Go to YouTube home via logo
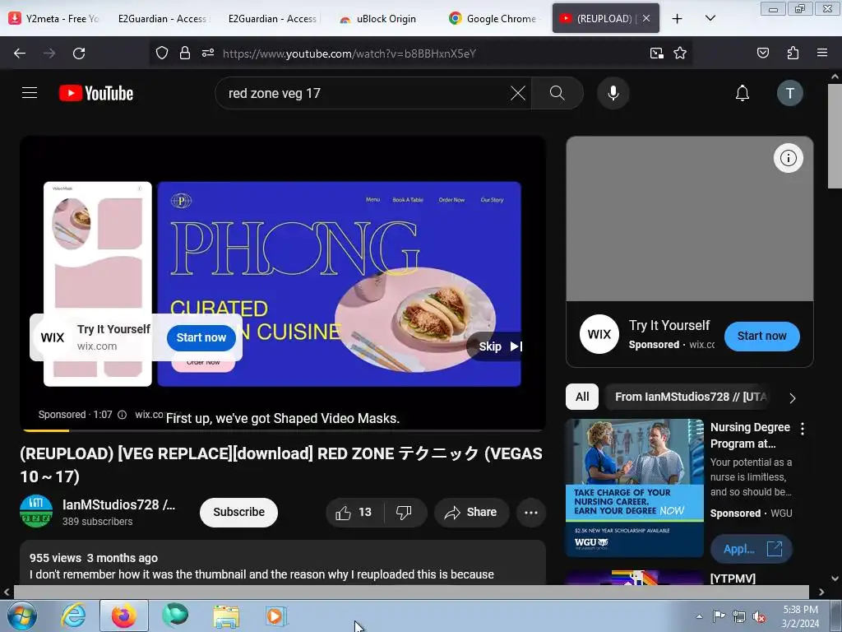Screen dimensions: 842x632 pos(96,93)
